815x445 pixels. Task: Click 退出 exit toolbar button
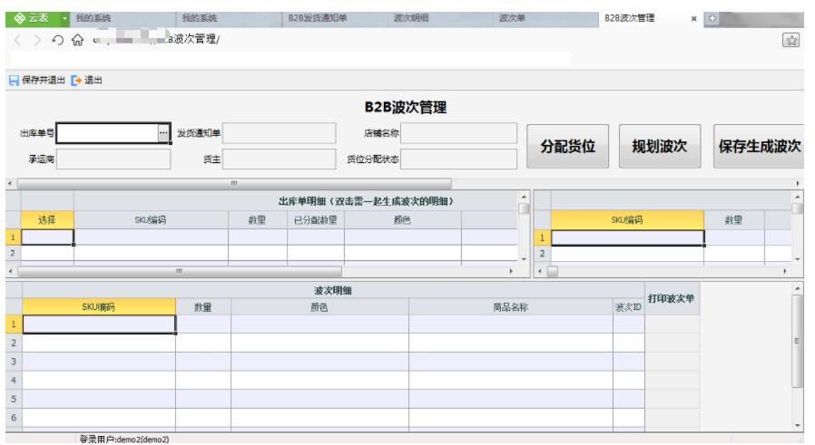[87, 80]
